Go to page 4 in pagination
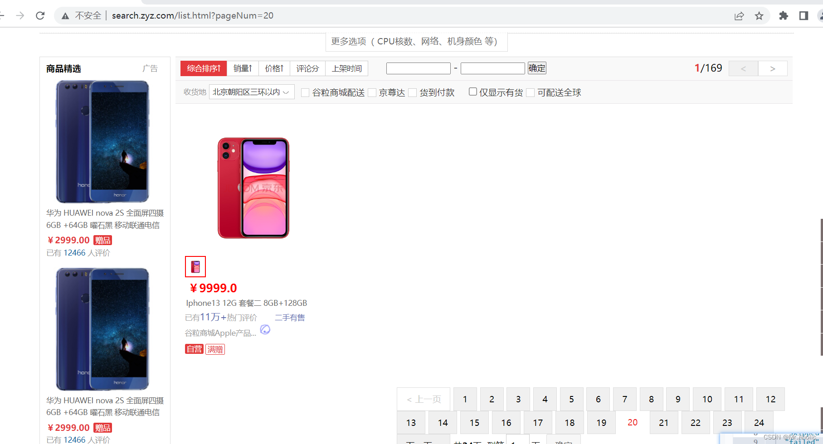The height and width of the screenshot is (444, 823). 545,399
